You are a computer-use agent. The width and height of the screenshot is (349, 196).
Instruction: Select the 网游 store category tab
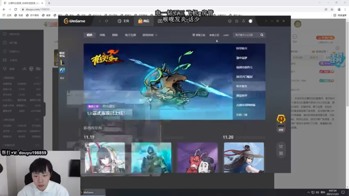click(x=115, y=35)
